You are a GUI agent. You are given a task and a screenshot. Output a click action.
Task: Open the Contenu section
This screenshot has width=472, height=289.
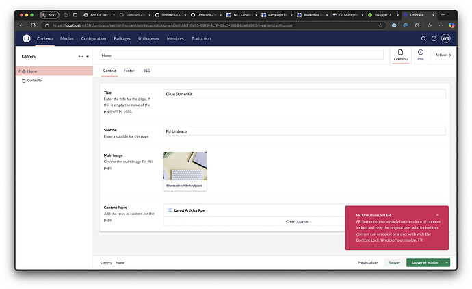click(44, 38)
